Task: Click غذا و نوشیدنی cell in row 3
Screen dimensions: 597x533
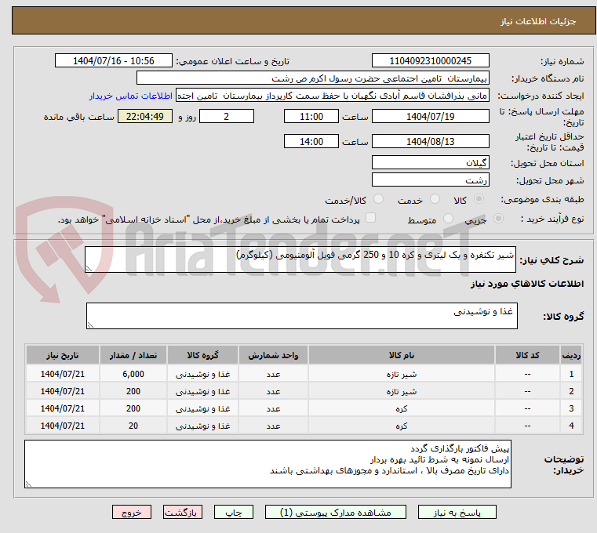Action: (x=202, y=408)
